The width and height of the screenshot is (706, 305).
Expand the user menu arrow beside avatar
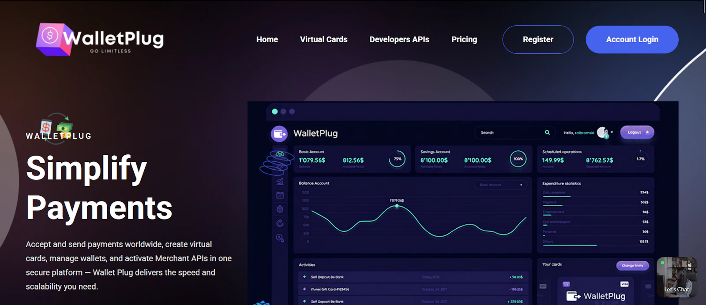coord(612,132)
